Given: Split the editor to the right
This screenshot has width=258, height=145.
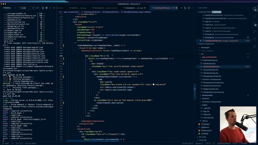Looking at the screenshot, I should tap(189, 8).
